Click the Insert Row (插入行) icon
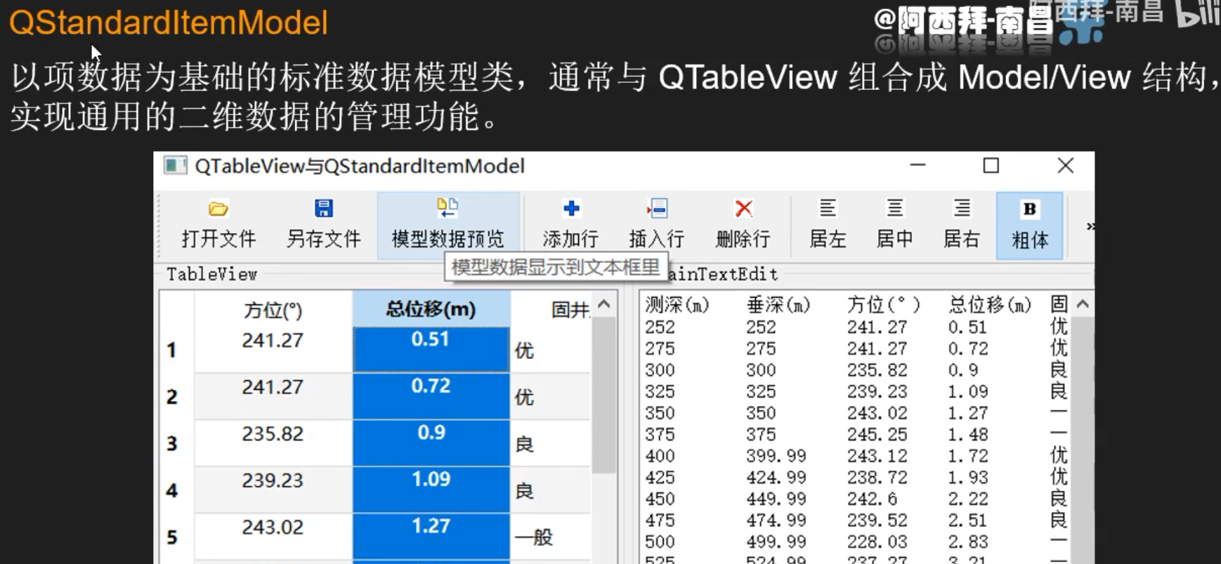Screen dimensions: 1221x564 [x=657, y=209]
